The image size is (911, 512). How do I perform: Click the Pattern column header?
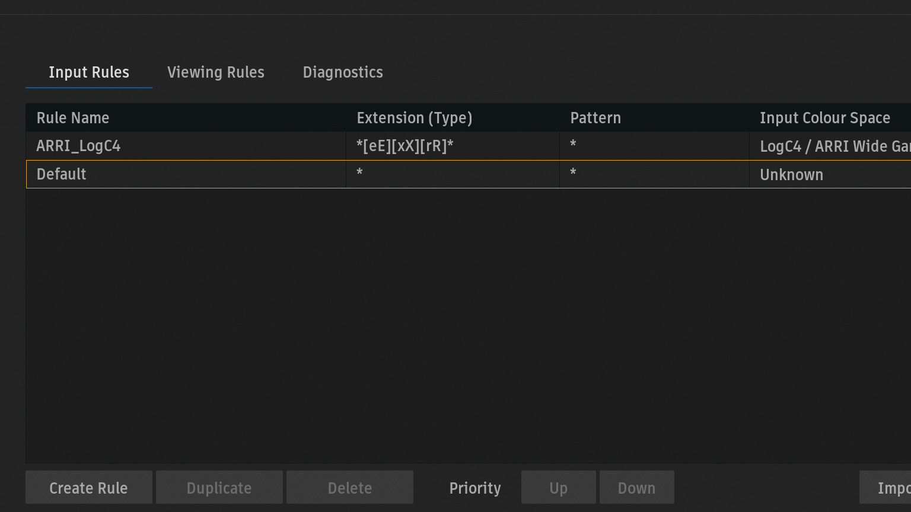coord(595,118)
